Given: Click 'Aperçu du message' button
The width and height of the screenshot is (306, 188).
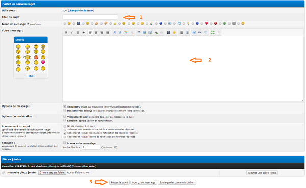Looking at the screenshot, I should click(143, 182).
